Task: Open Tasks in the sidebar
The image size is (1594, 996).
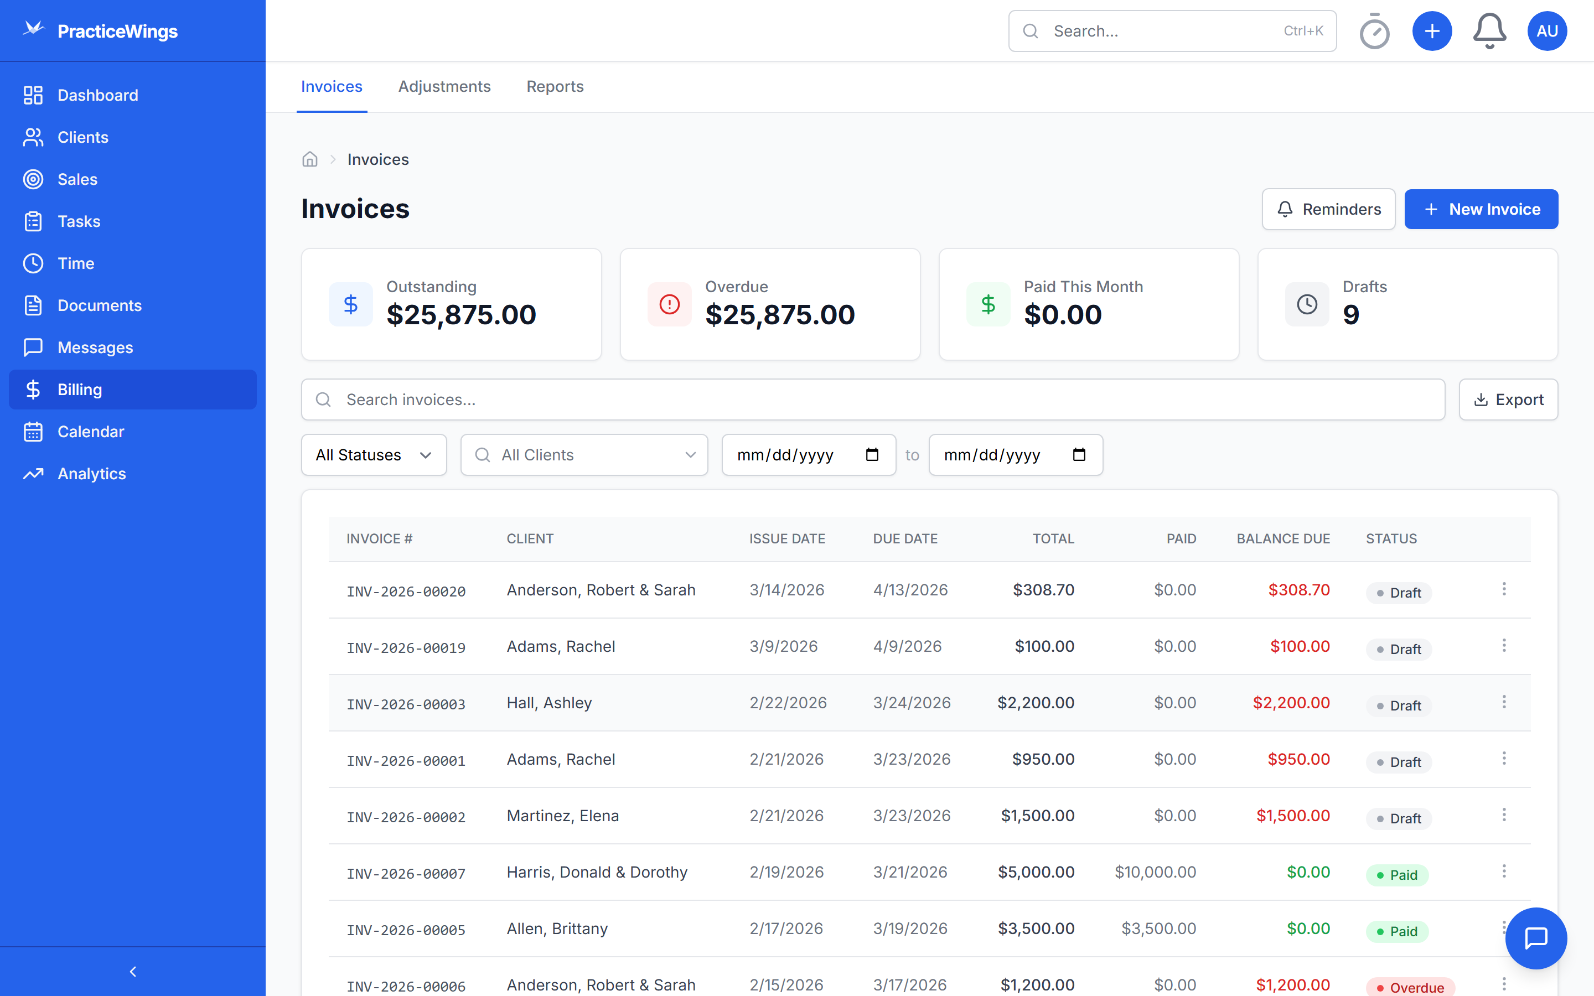Action: click(133, 221)
